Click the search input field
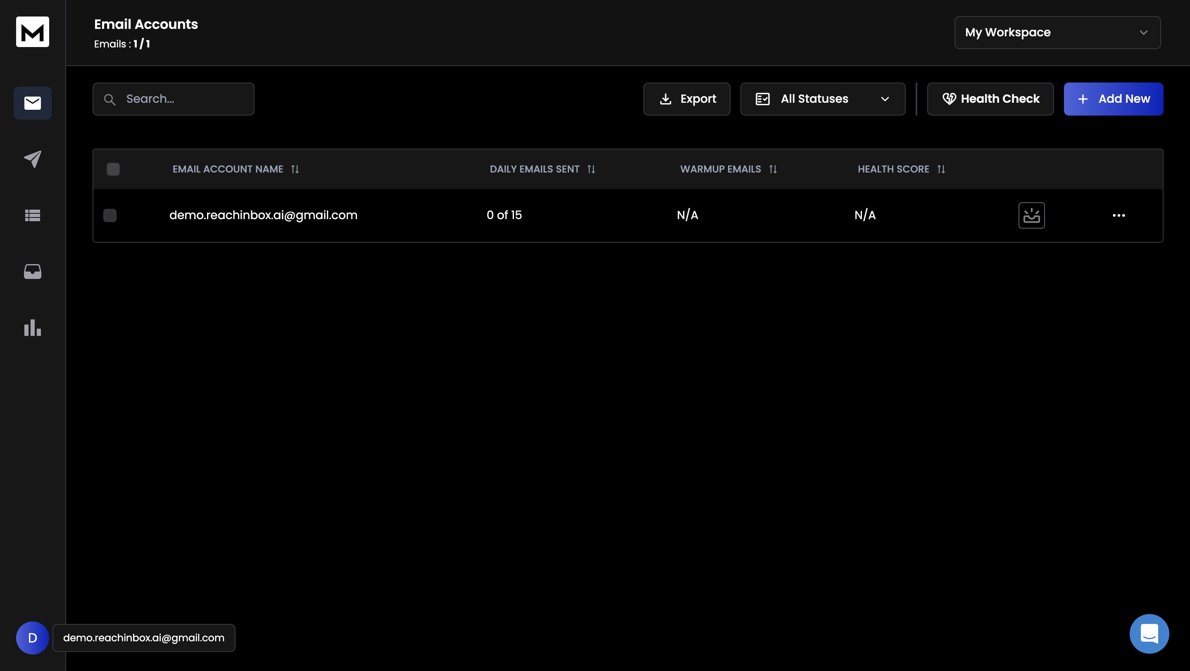 [173, 99]
